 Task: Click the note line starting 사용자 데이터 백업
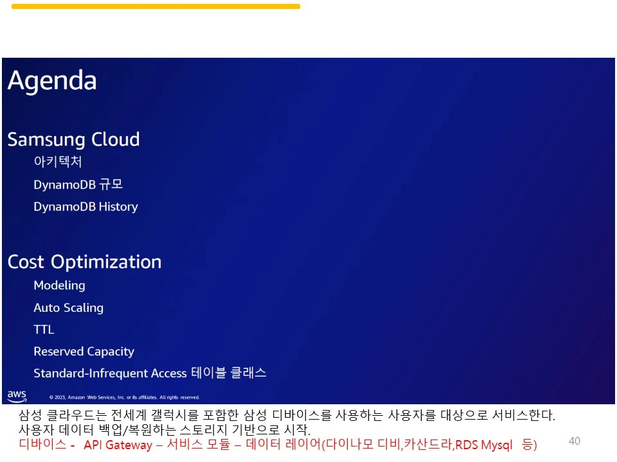click(x=165, y=429)
